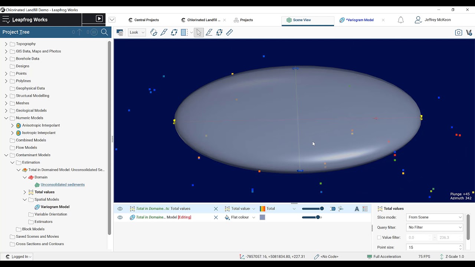Open the slicer options dropdown arrow
The image size is (475, 267).
191,33
